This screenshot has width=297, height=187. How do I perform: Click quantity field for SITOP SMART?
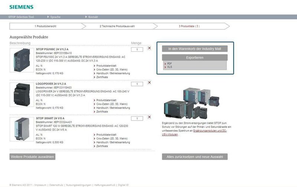coord(137,119)
